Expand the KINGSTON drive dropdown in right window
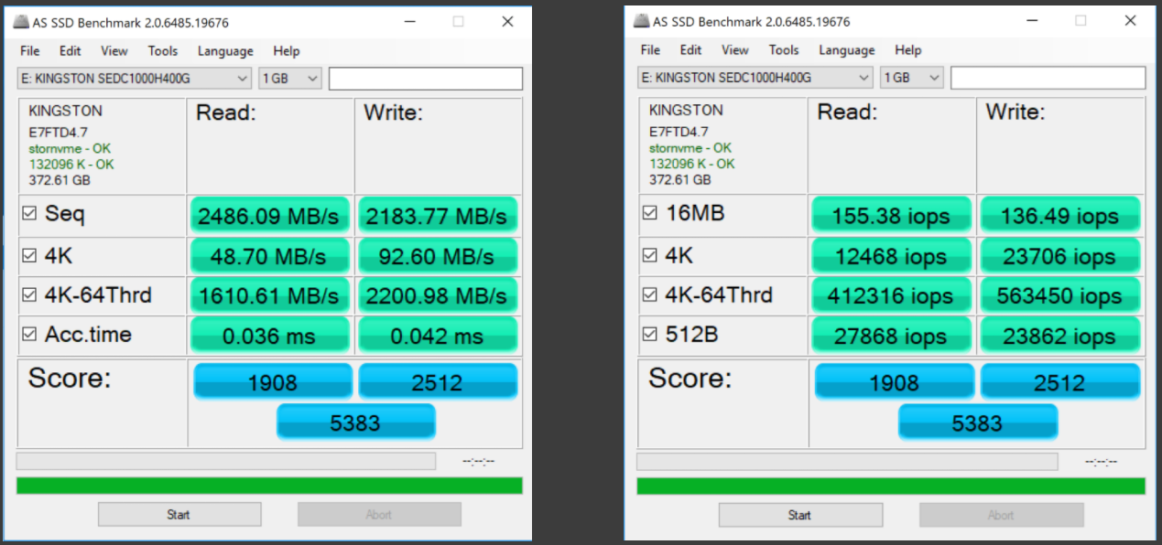The height and width of the screenshot is (545, 1162). point(755,78)
